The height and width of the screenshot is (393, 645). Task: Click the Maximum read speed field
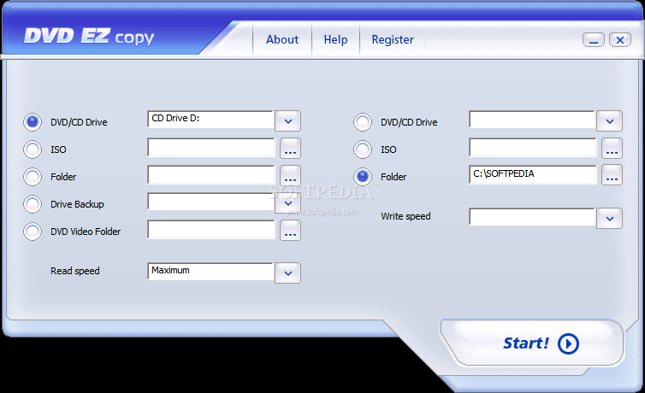click(210, 272)
